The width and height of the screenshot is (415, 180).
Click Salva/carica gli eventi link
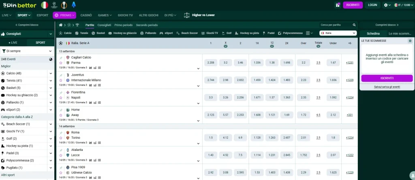click(x=387, y=87)
